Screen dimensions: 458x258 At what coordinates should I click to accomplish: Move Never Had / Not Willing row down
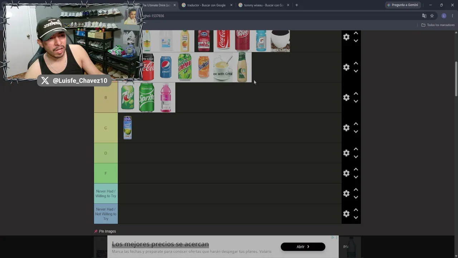(356, 218)
